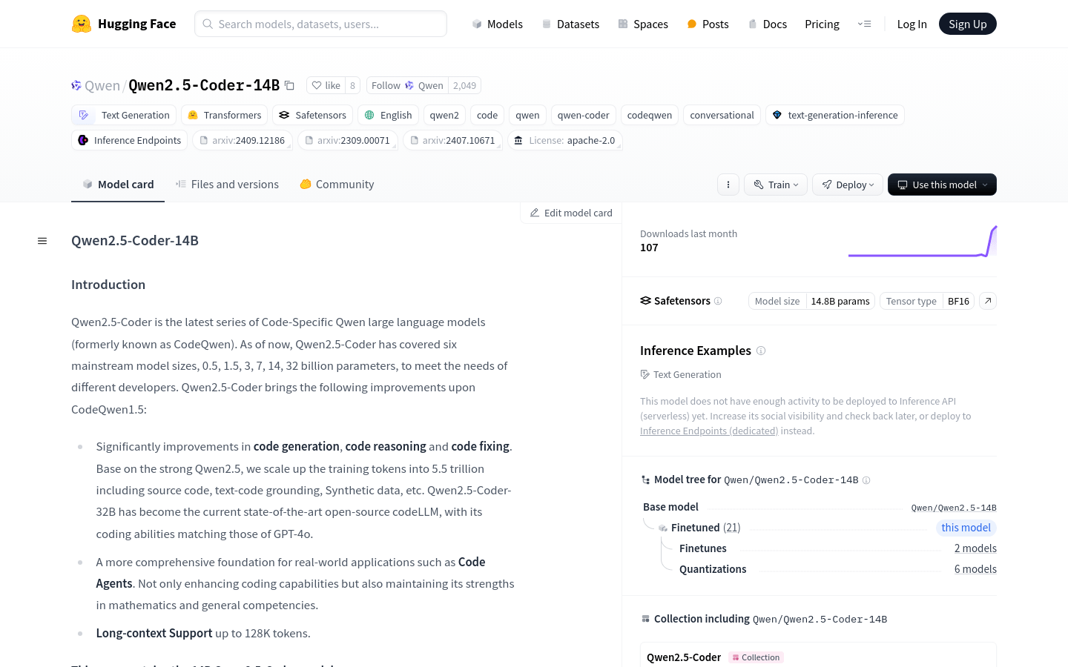The height and width of the screenshot is (667, 1068).
Task: Open the Train dropdown
Action: [776, 185]
